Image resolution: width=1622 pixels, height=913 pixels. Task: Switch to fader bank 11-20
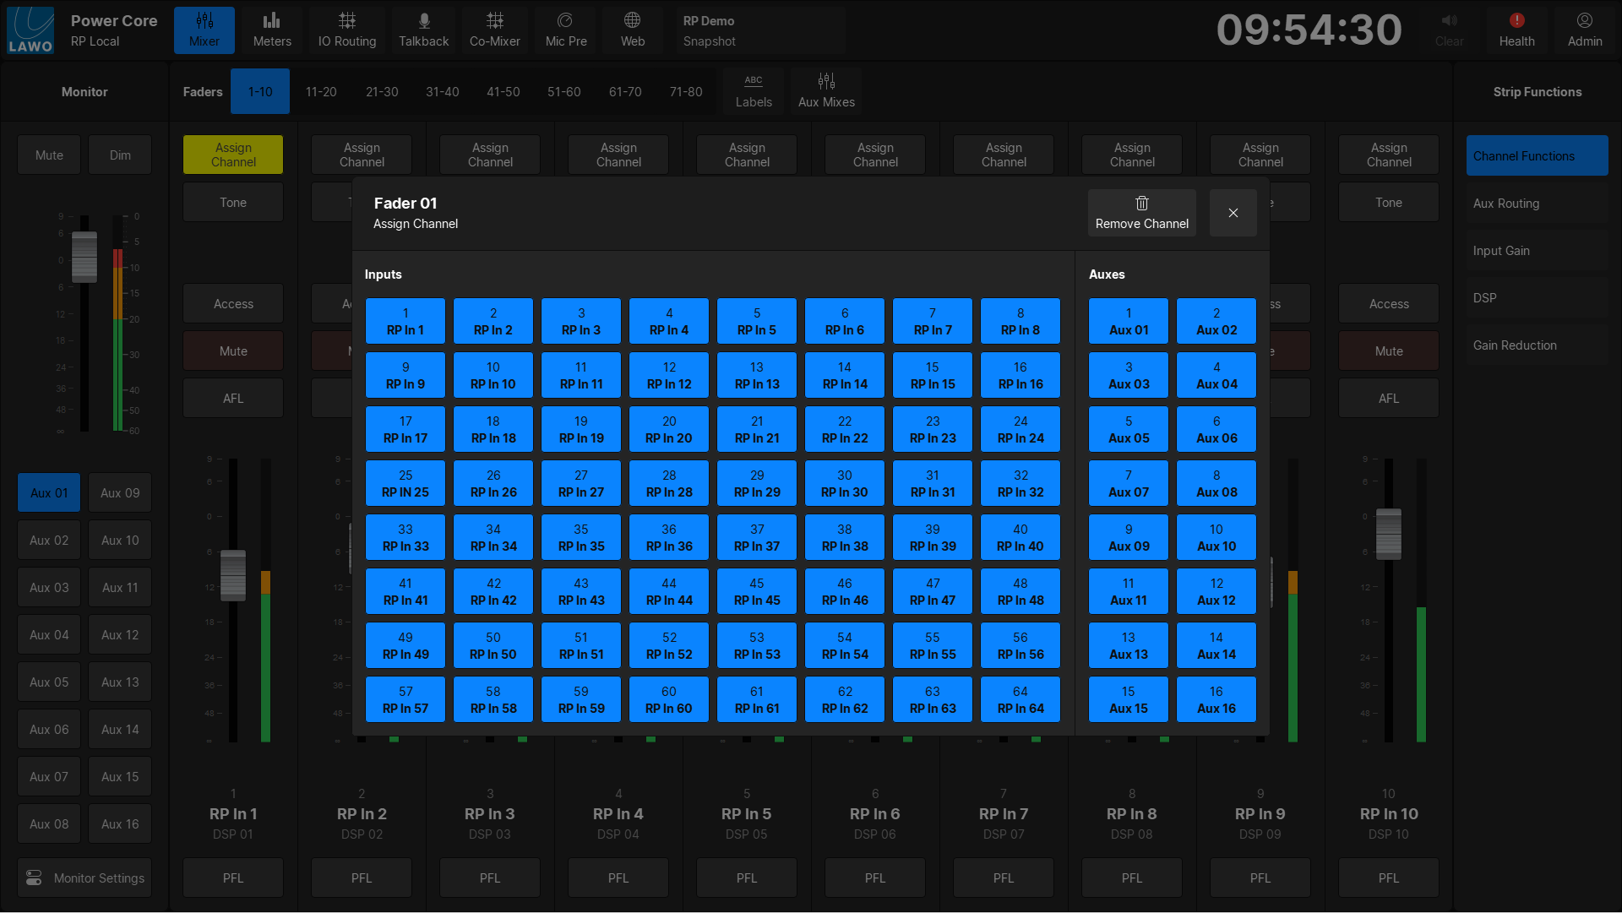321,92
